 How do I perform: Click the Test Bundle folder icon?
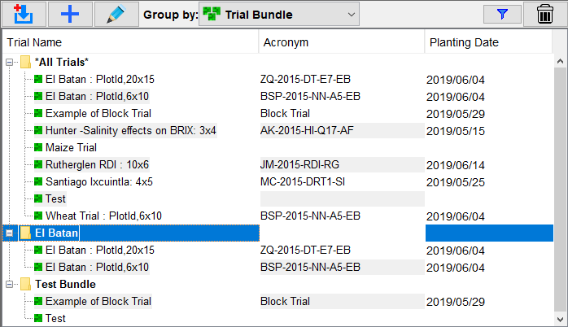coord(26,285)
